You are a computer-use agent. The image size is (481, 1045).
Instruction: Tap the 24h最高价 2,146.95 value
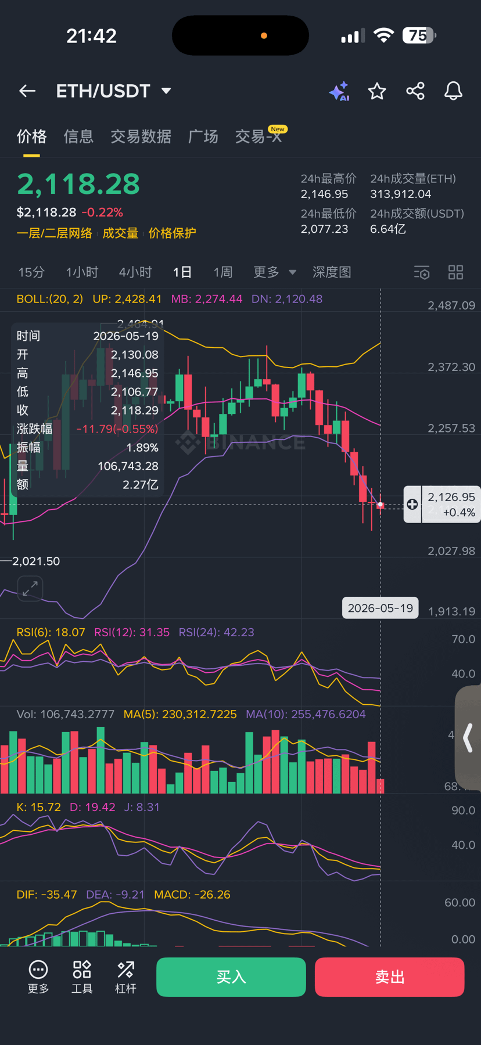(x=324, y=194)
